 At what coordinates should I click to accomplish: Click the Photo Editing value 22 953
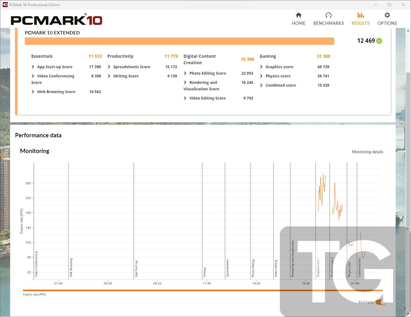pos(247,73)
